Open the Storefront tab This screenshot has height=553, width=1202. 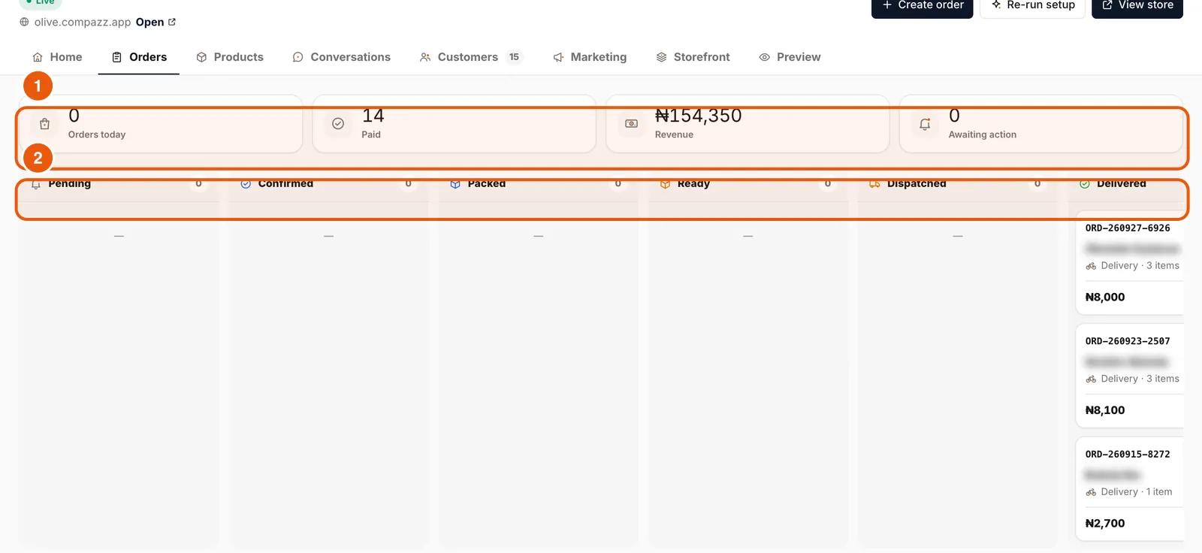pos(693,57)
